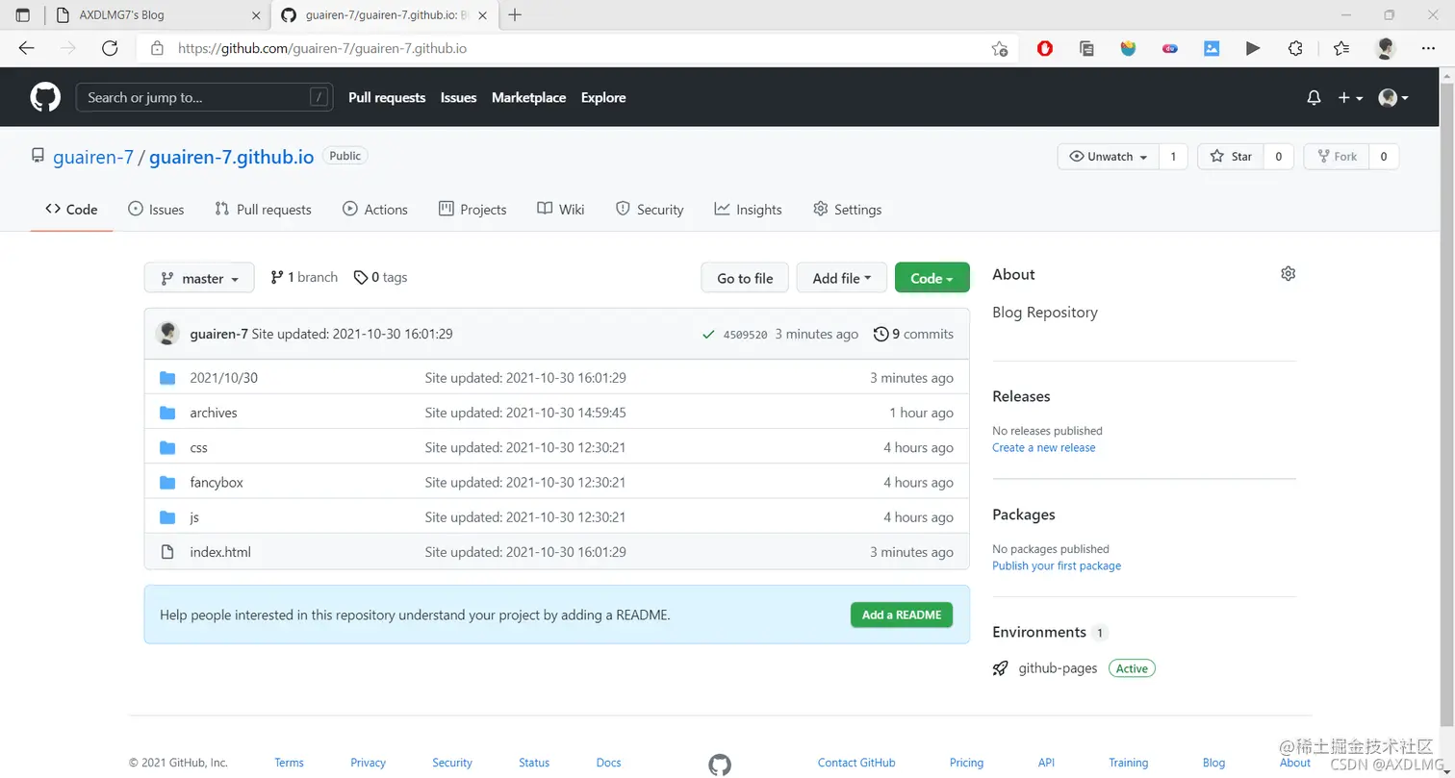Image resolution: width=1455 pixels, height=778 pixels.
Task: Switch to the Security tab
Action: click(x=650, y=210)
